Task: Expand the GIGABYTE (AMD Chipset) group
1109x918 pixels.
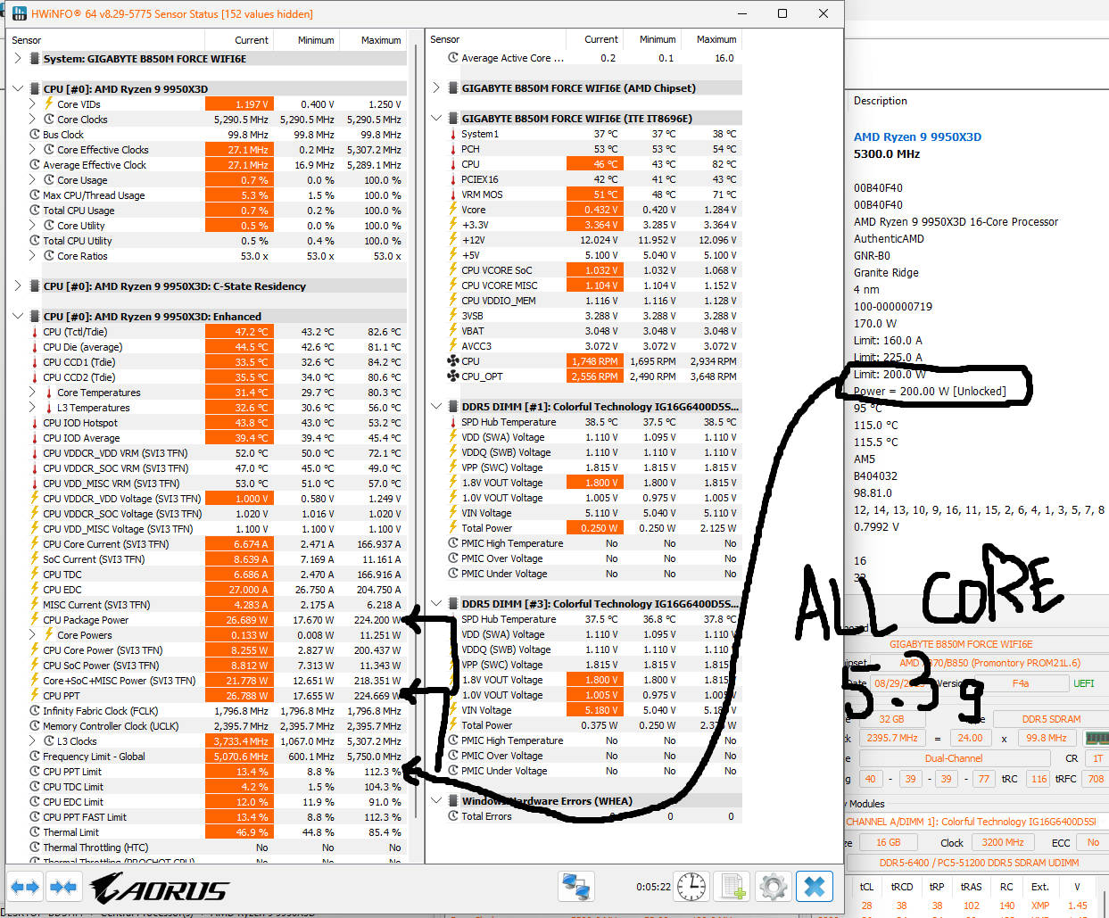Action: (x=436, y=88)
